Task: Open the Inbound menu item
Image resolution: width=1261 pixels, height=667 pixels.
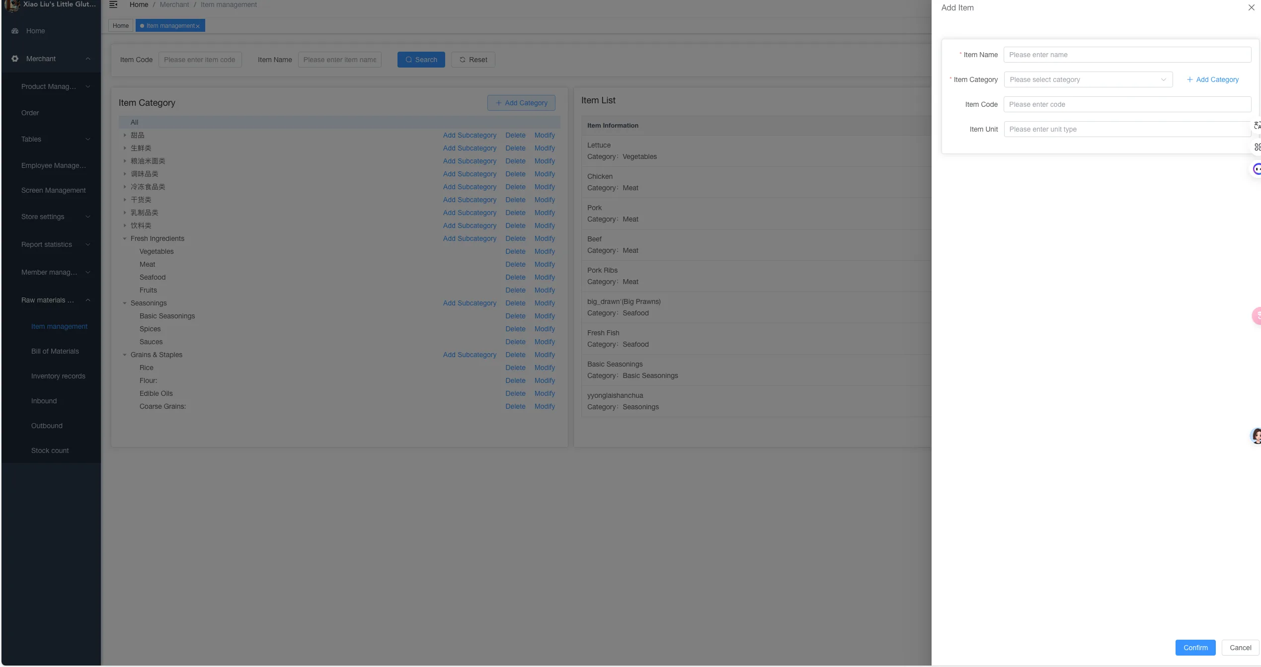Action: point(51,401)
